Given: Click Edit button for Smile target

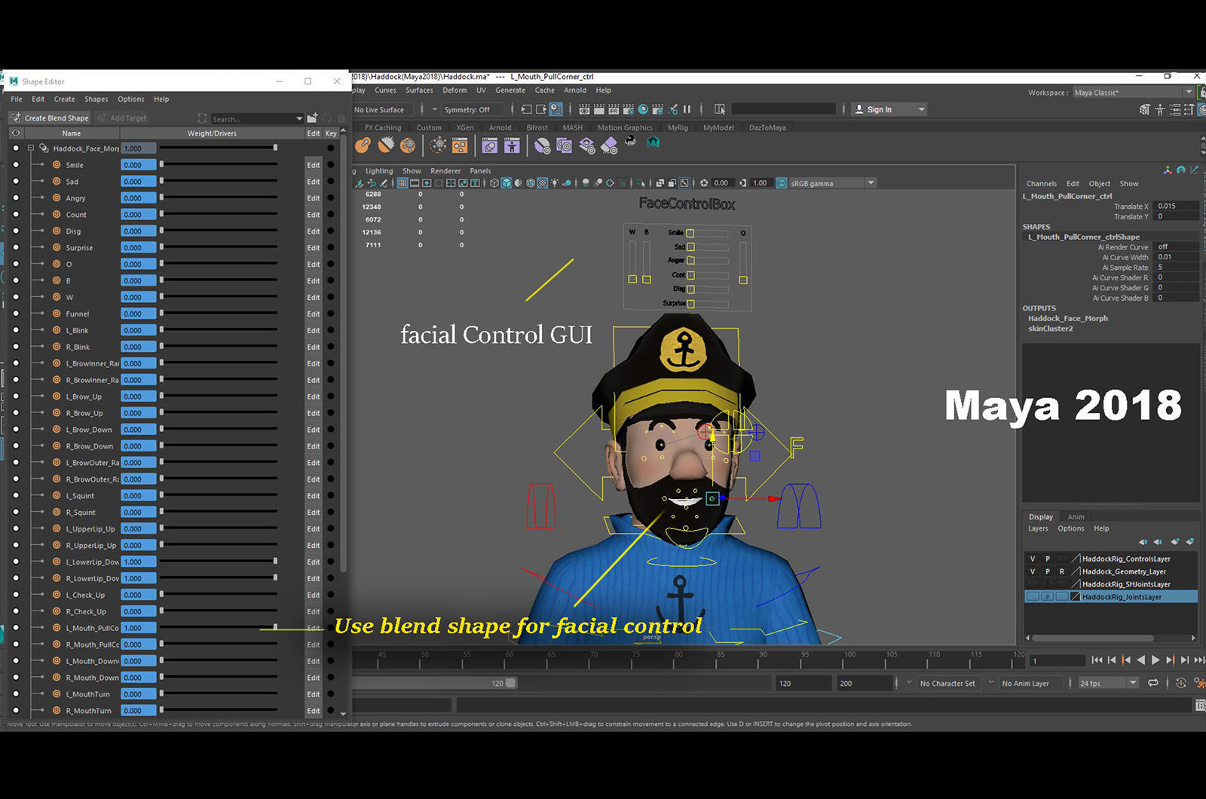Looking at the screenshot, I should (x=314, y=164).
